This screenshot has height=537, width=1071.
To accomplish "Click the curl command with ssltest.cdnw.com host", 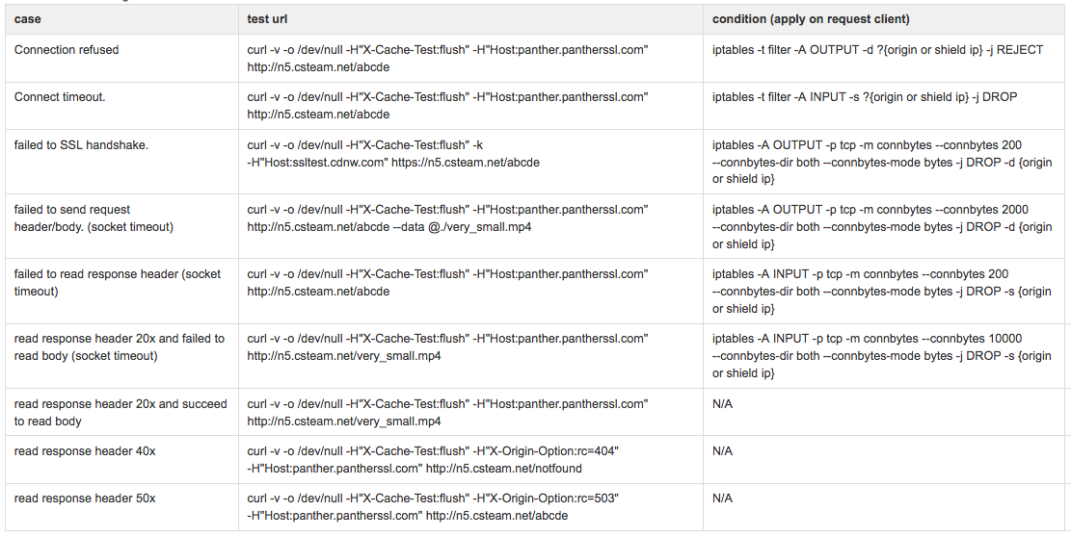I will [393, 154].
